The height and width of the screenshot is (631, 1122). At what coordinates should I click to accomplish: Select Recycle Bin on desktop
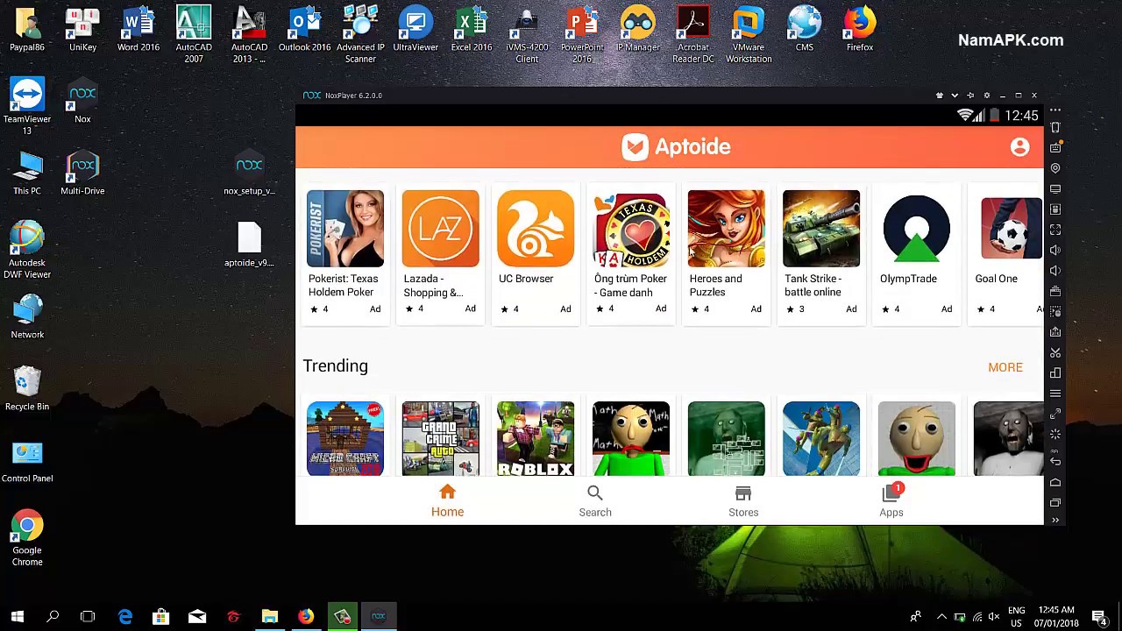click(27, 389)
